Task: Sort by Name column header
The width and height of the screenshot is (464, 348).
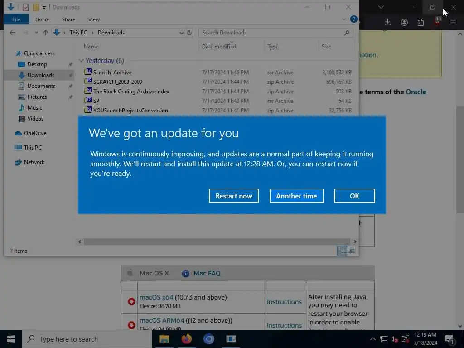Action: pos(91,47)
